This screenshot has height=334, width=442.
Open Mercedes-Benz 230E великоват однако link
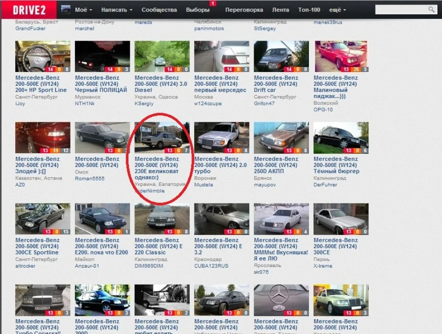(157, 168)
